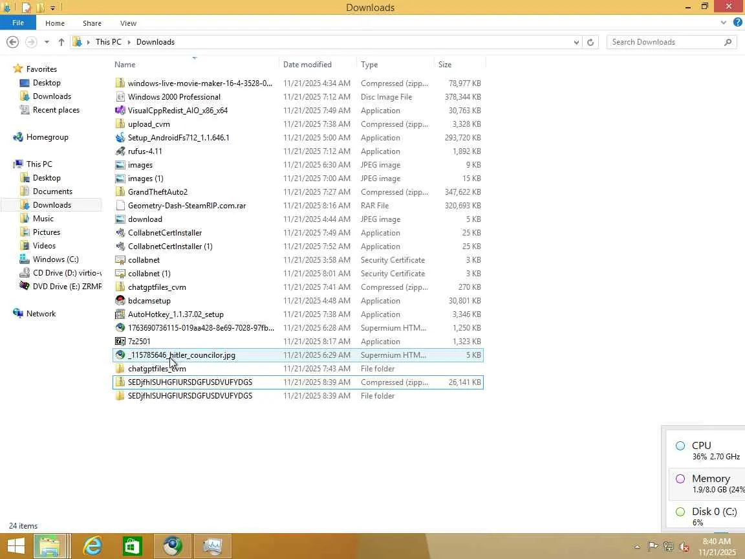The width and height of the screenshot is (745, 559).
Task: Go back with the Back arrow
Action: pyautogui.click(x=13, y=42)
